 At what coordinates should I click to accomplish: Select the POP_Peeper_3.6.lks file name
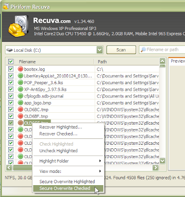pyautogui.click(x=44, y=83)
